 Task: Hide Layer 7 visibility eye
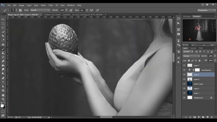[x=184, y=65]
